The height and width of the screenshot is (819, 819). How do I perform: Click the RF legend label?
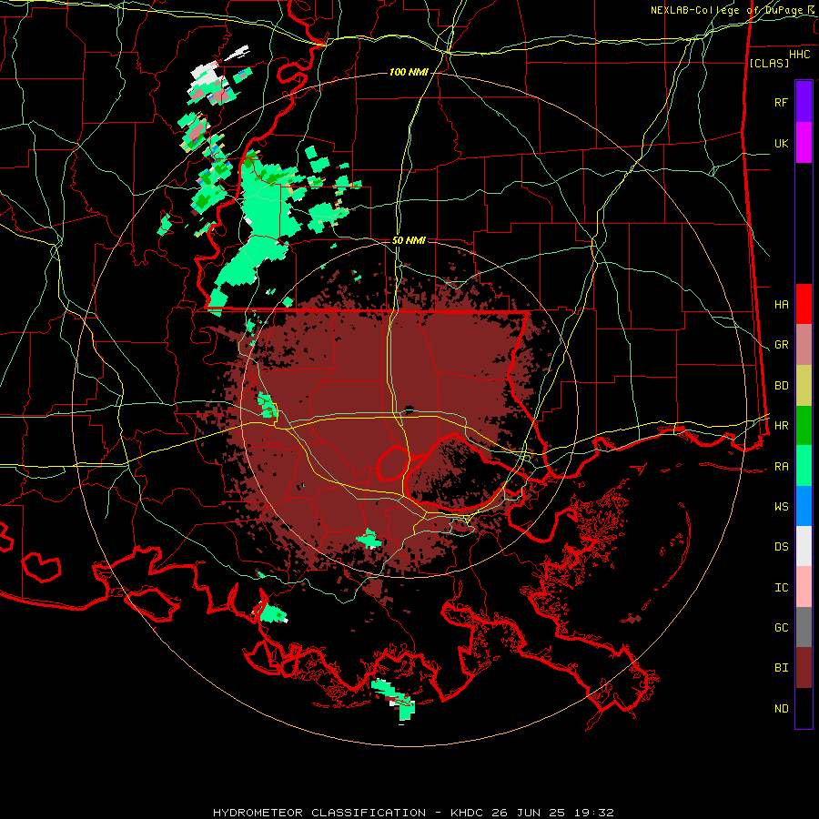(782, 102)
